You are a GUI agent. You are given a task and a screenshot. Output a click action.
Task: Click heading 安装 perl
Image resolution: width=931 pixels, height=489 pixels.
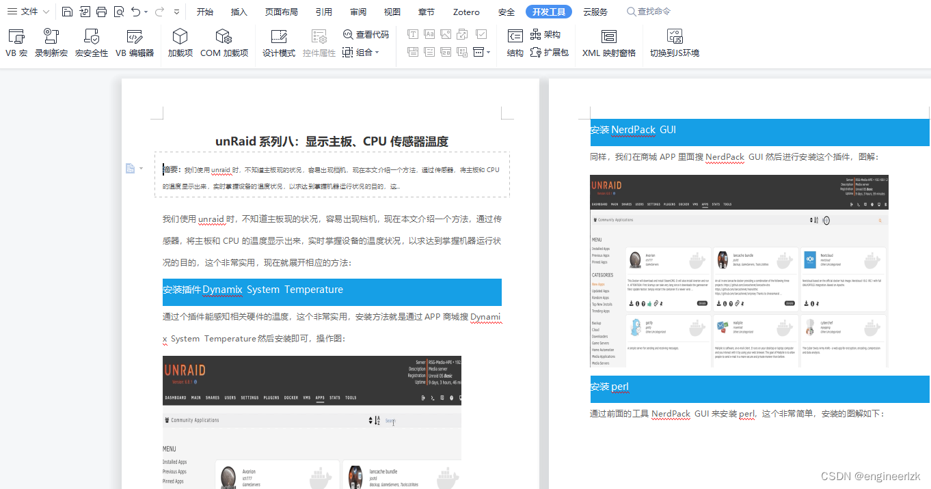coord(760,389)
